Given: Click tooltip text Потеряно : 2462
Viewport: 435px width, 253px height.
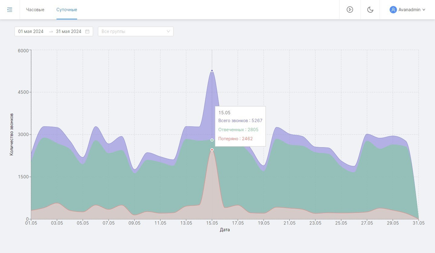Looking at the screenshot, I should tap(236, 139).
